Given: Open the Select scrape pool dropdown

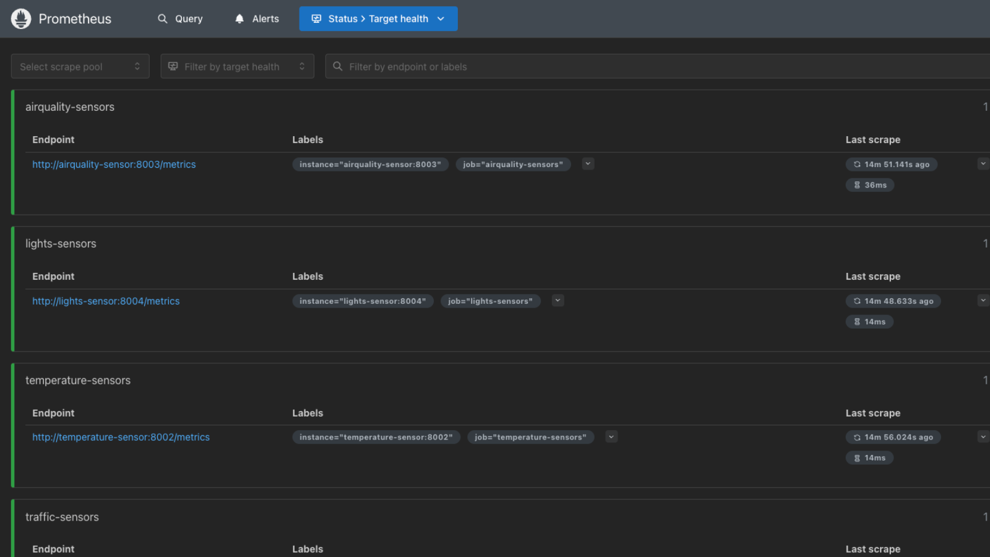Looking at the screenshot, I should [x=80, y=66].
